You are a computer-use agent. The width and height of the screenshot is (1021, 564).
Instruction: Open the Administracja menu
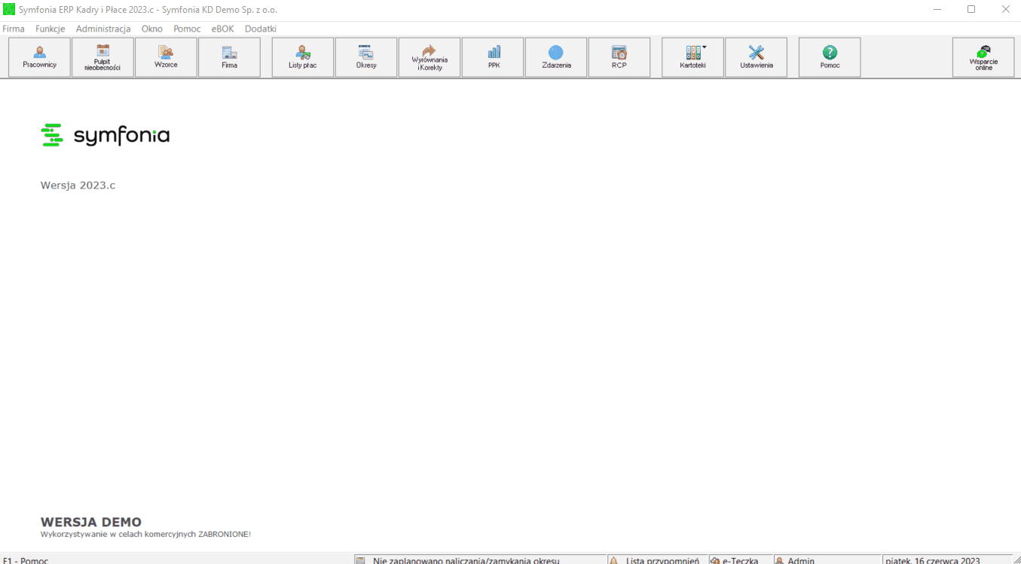click(x=103, y=29)
